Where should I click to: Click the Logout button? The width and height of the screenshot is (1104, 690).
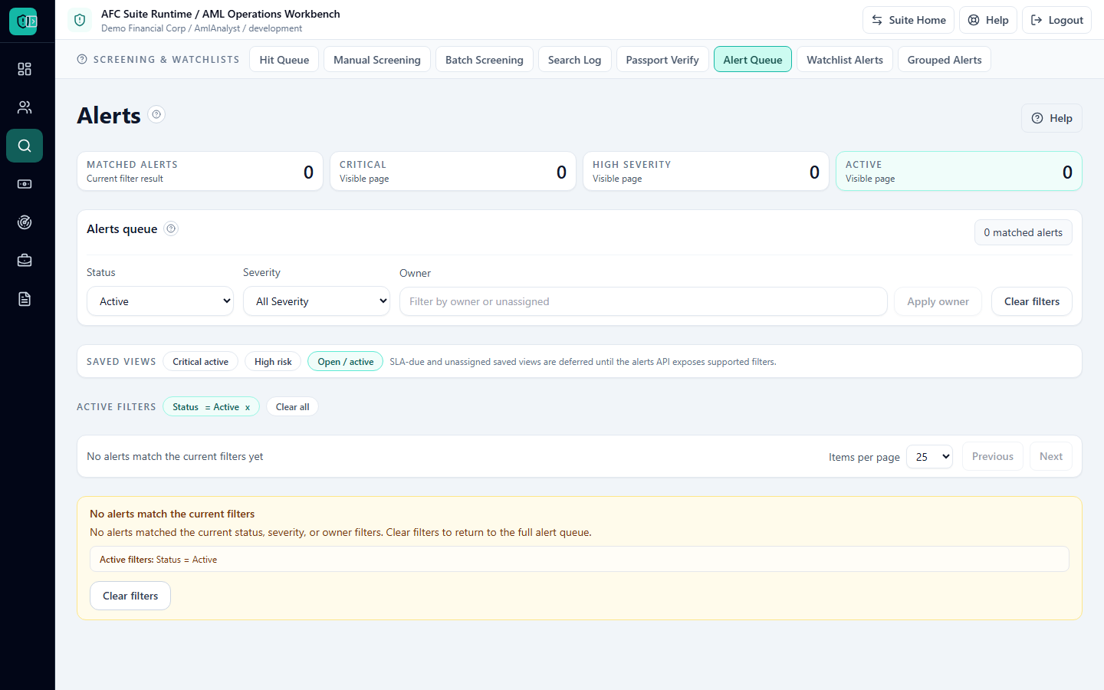(1056, 20)
